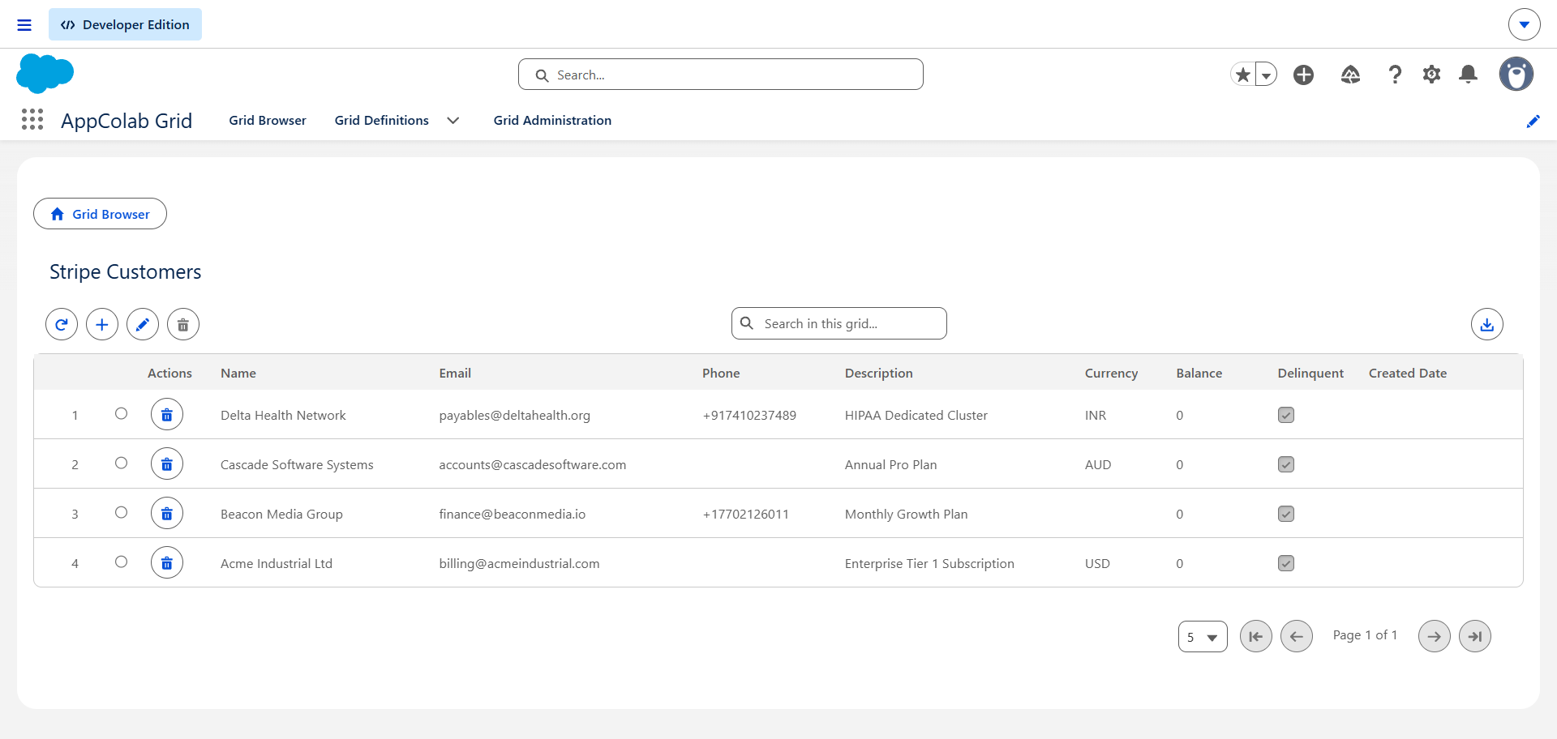Viewport: 1557px width, 739px height.
Task: Click the Description column header
Action: tap(879, 374)
